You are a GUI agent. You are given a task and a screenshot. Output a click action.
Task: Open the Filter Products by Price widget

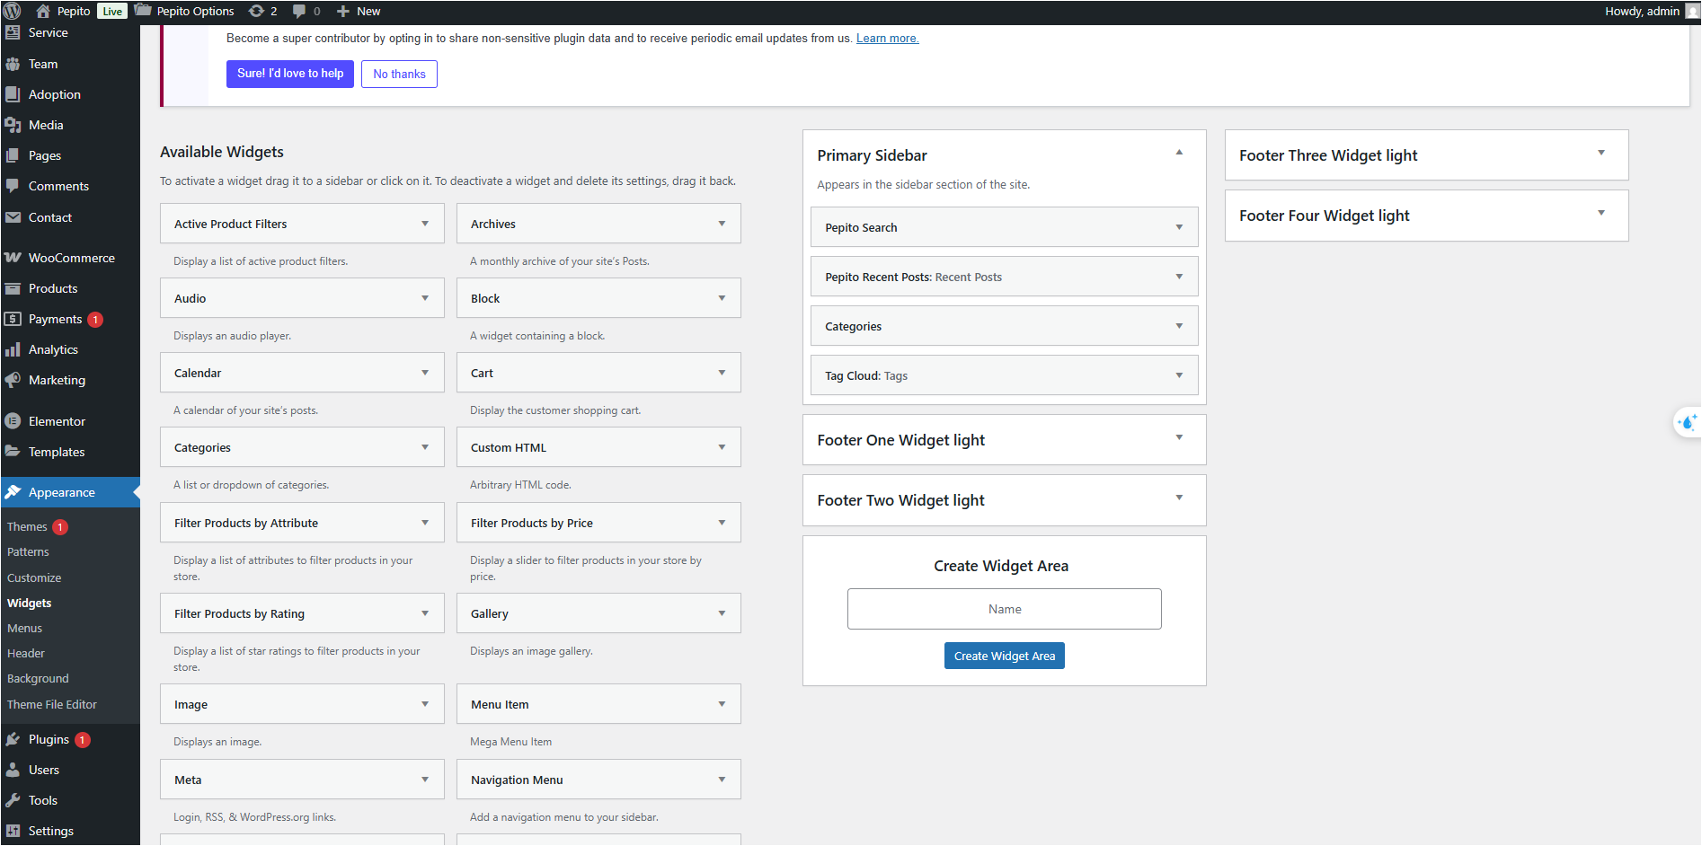pos(598,523)
